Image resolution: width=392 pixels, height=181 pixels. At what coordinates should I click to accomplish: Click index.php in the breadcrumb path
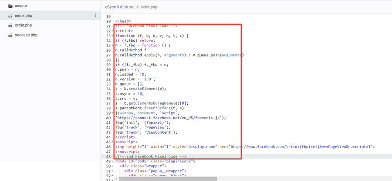coord(149,7)
